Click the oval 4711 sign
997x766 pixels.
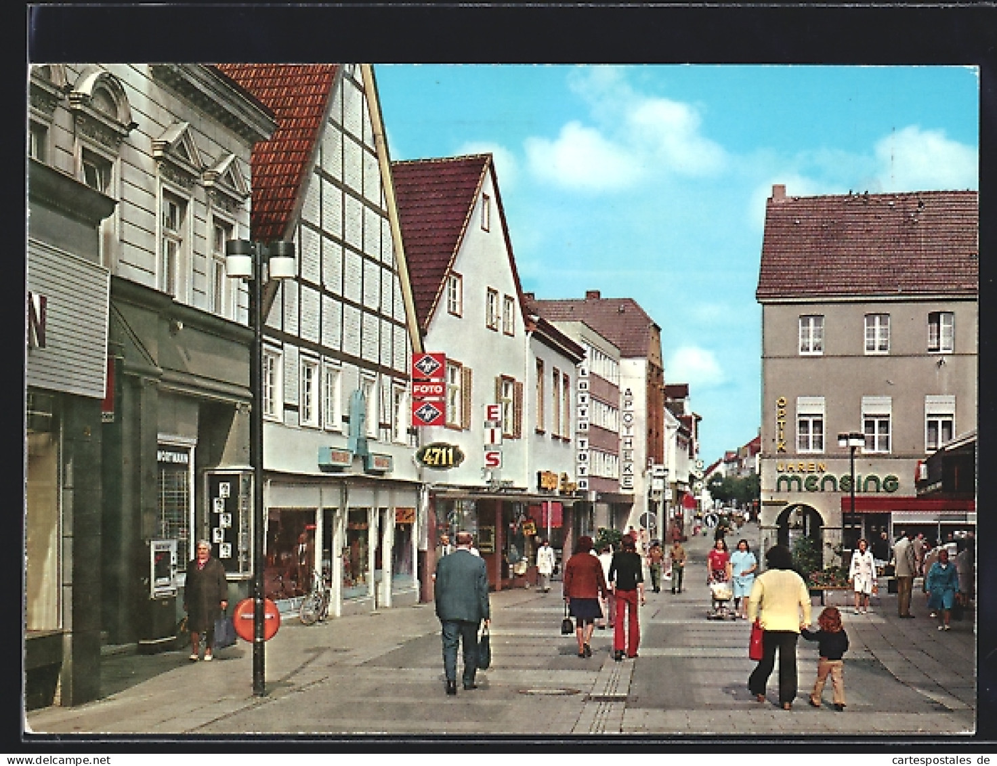439,456
